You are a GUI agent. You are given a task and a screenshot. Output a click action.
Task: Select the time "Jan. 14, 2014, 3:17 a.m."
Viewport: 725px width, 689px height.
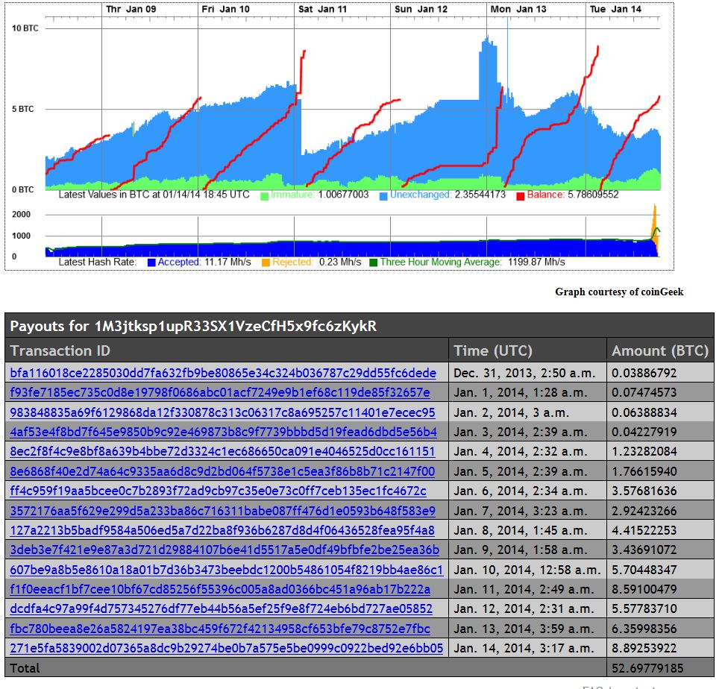pyautogui.click(x=524, y=648)
